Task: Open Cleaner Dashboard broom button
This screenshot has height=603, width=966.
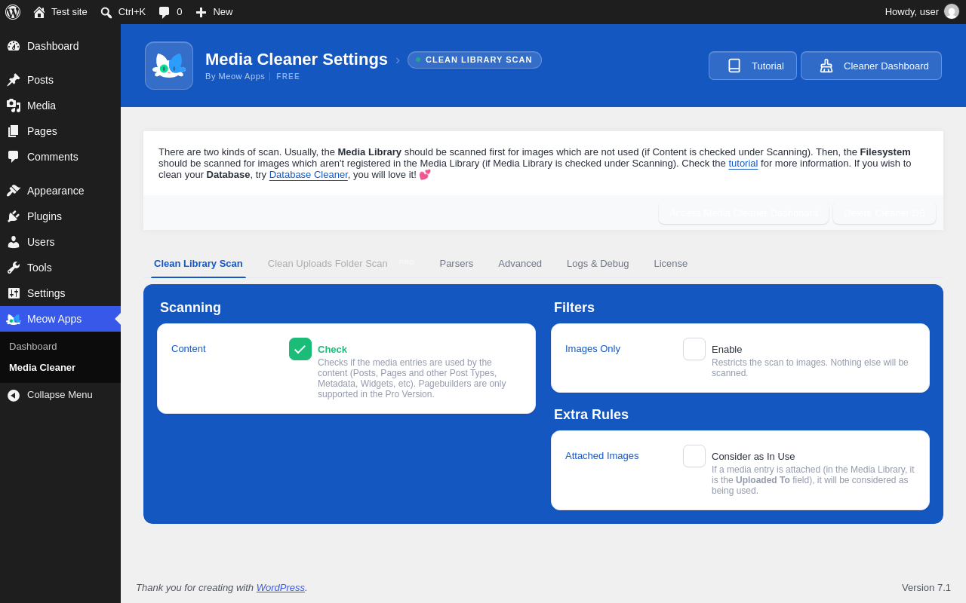Action: pos(871,66)
